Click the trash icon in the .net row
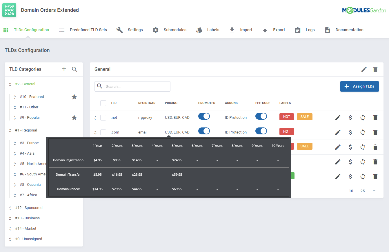This screenshot has width=389, height=252. tap(375, 118)
